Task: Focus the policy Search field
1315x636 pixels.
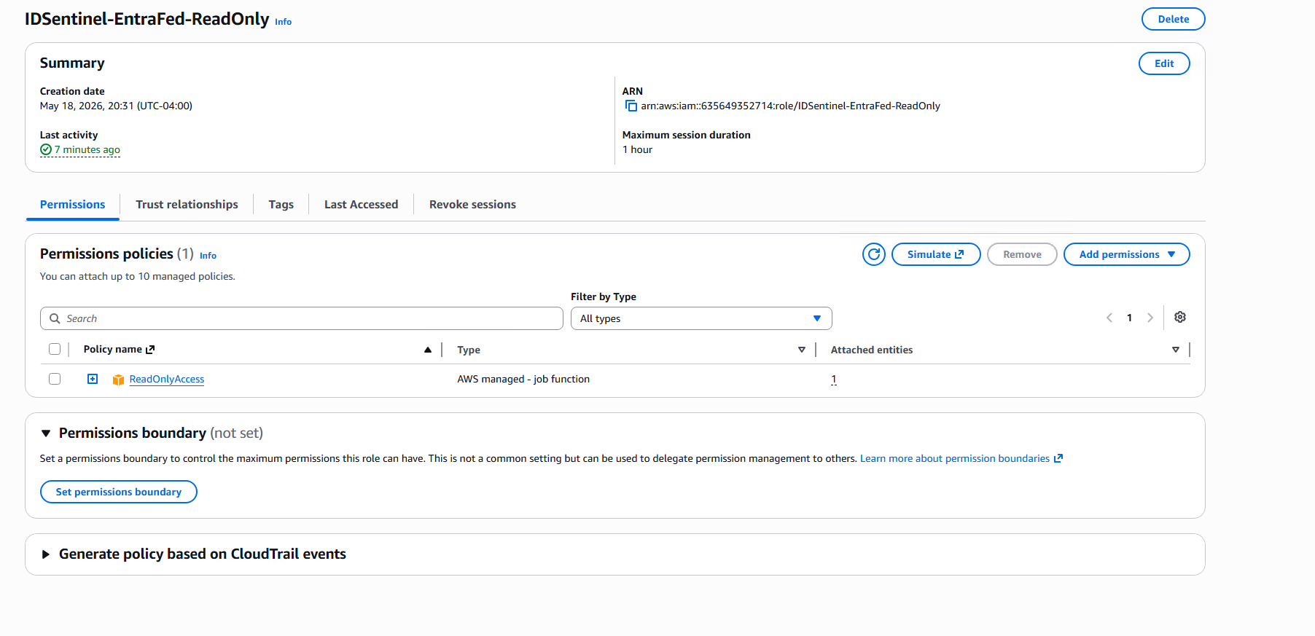Action: [301, 318]
